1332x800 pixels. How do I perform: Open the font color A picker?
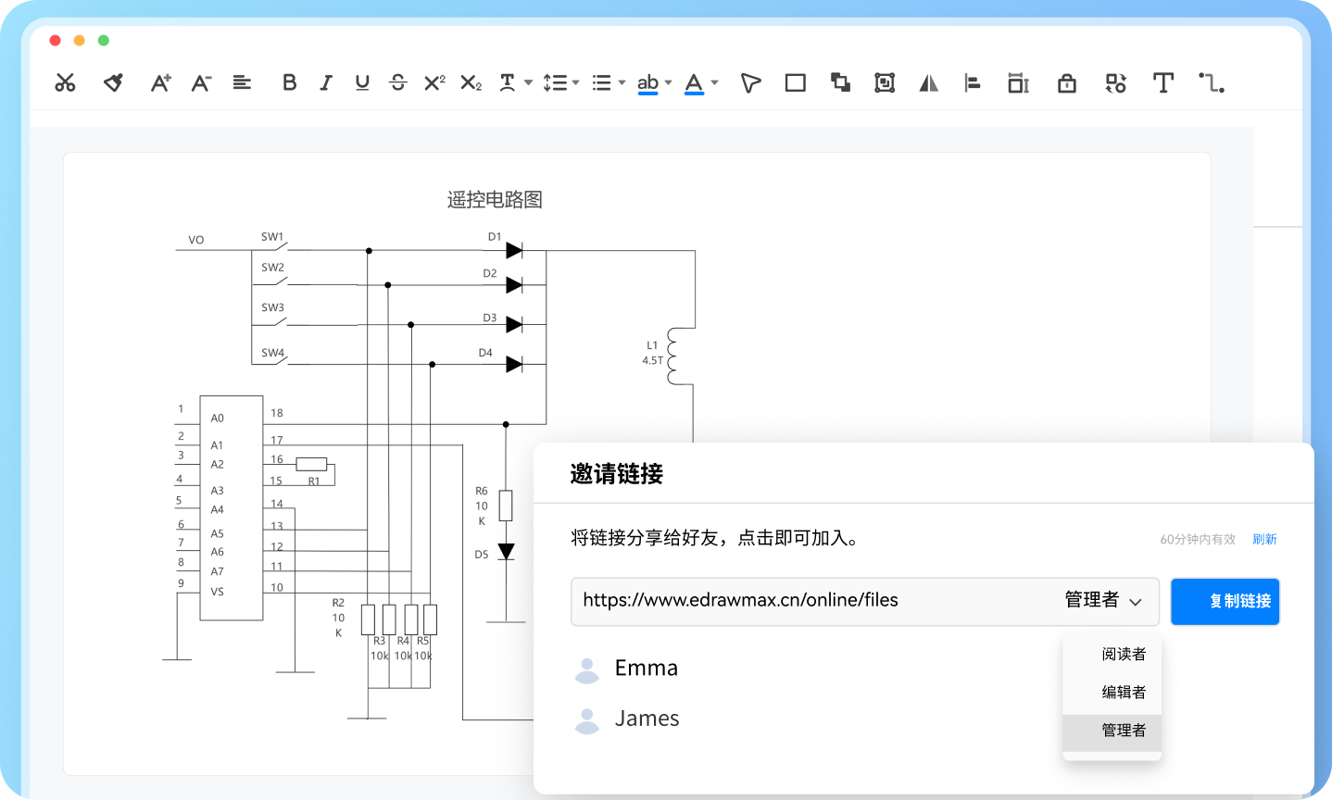coord(694,83)
